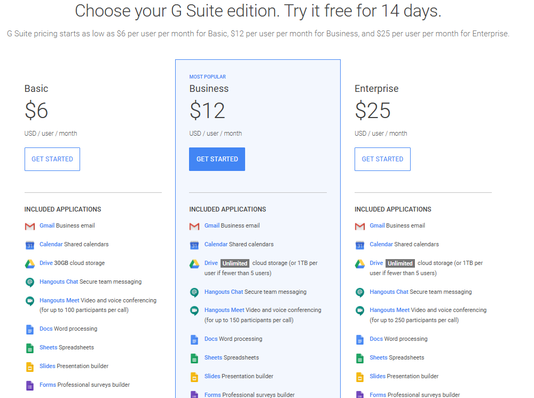This screenshot has width=534, height=398.
Task: Click the Drive icon in Enterprise plan
Action: pos(360,264)
